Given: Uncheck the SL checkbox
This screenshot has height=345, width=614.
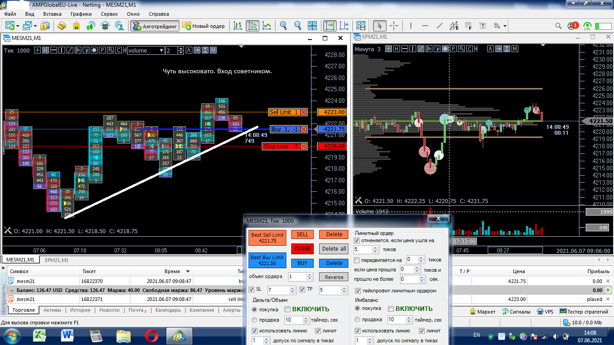Looking at the screenshot, I should tap(252, 290).
